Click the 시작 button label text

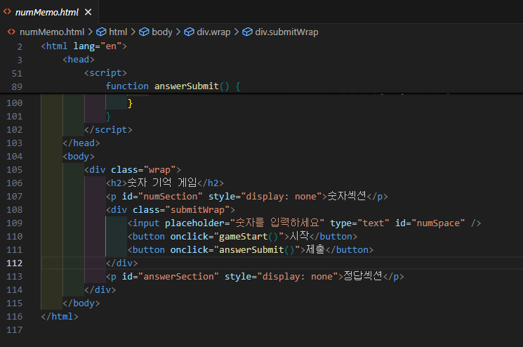tap(299, 236)
